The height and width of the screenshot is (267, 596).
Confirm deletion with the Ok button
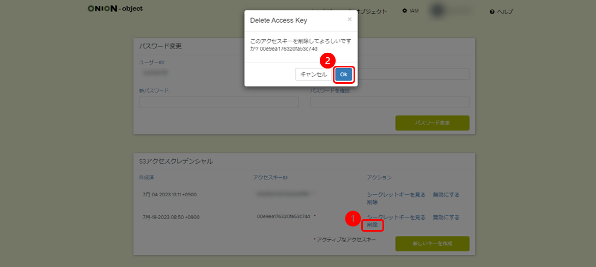(x=343, y=74)
